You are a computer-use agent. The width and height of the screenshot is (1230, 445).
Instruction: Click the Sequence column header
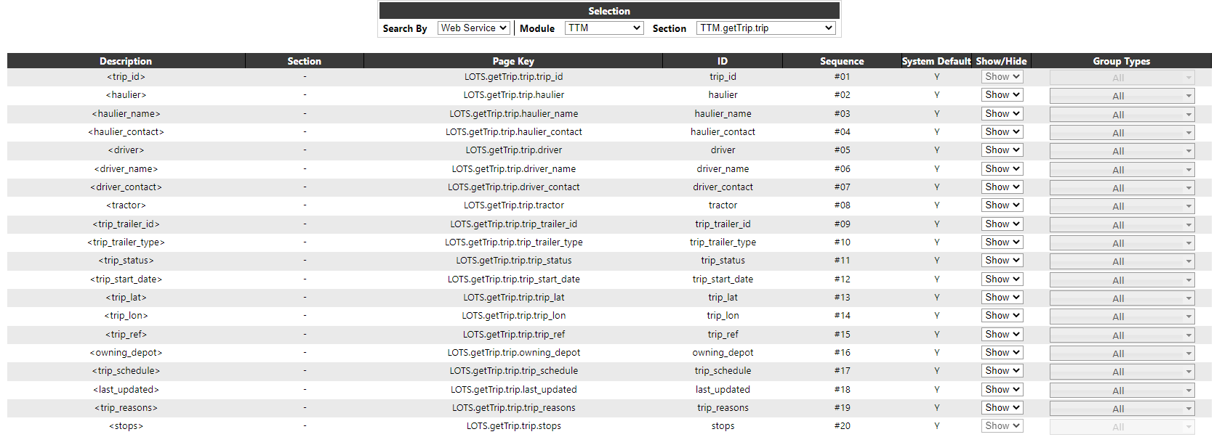pos(842,61)
